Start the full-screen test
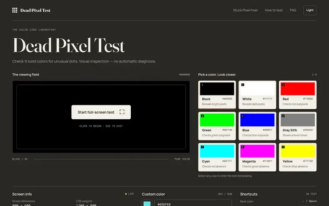 [x=101, y=112]
